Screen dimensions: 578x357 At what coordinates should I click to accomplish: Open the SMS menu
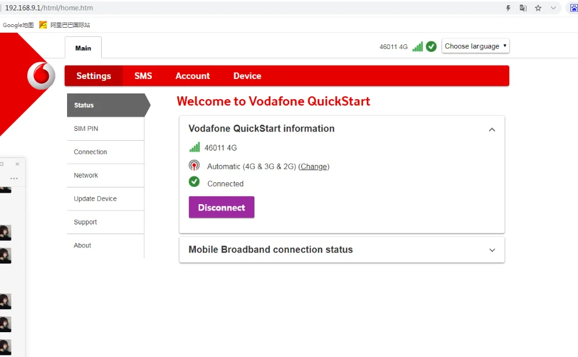pyautogui.click(x=143, y=76)
